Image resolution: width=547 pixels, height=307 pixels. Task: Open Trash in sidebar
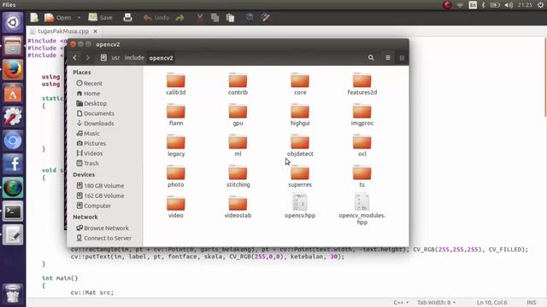87,163
